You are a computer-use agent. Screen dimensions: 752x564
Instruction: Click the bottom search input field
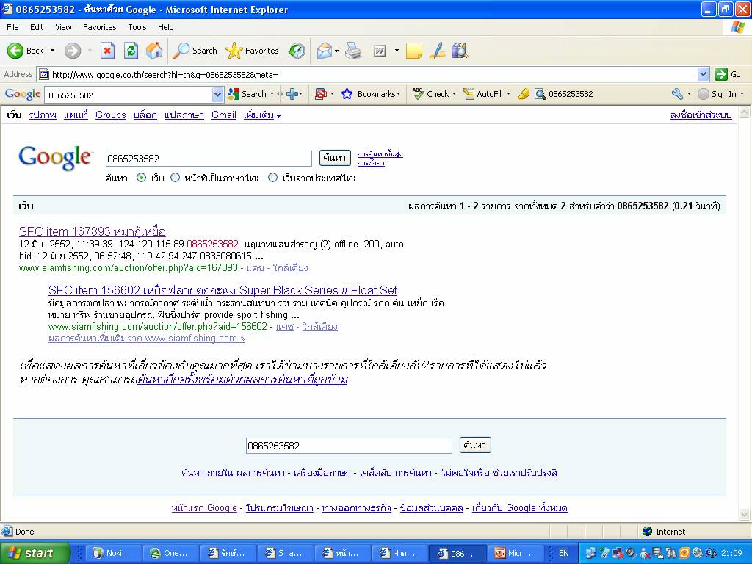click(x=349, y=446)
